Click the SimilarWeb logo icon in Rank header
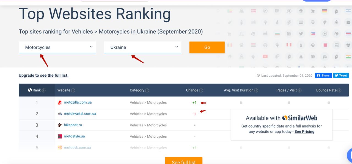The width and height of the screenshot is (352, 164). point(30,90)
